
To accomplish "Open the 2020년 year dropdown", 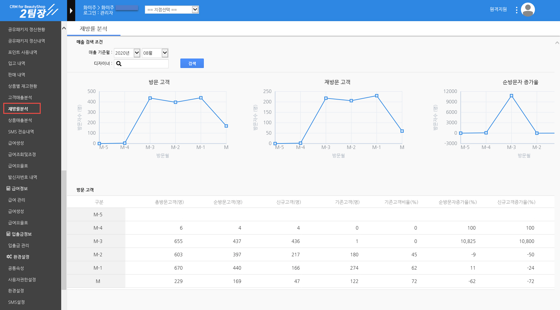I will pos(127,53).
